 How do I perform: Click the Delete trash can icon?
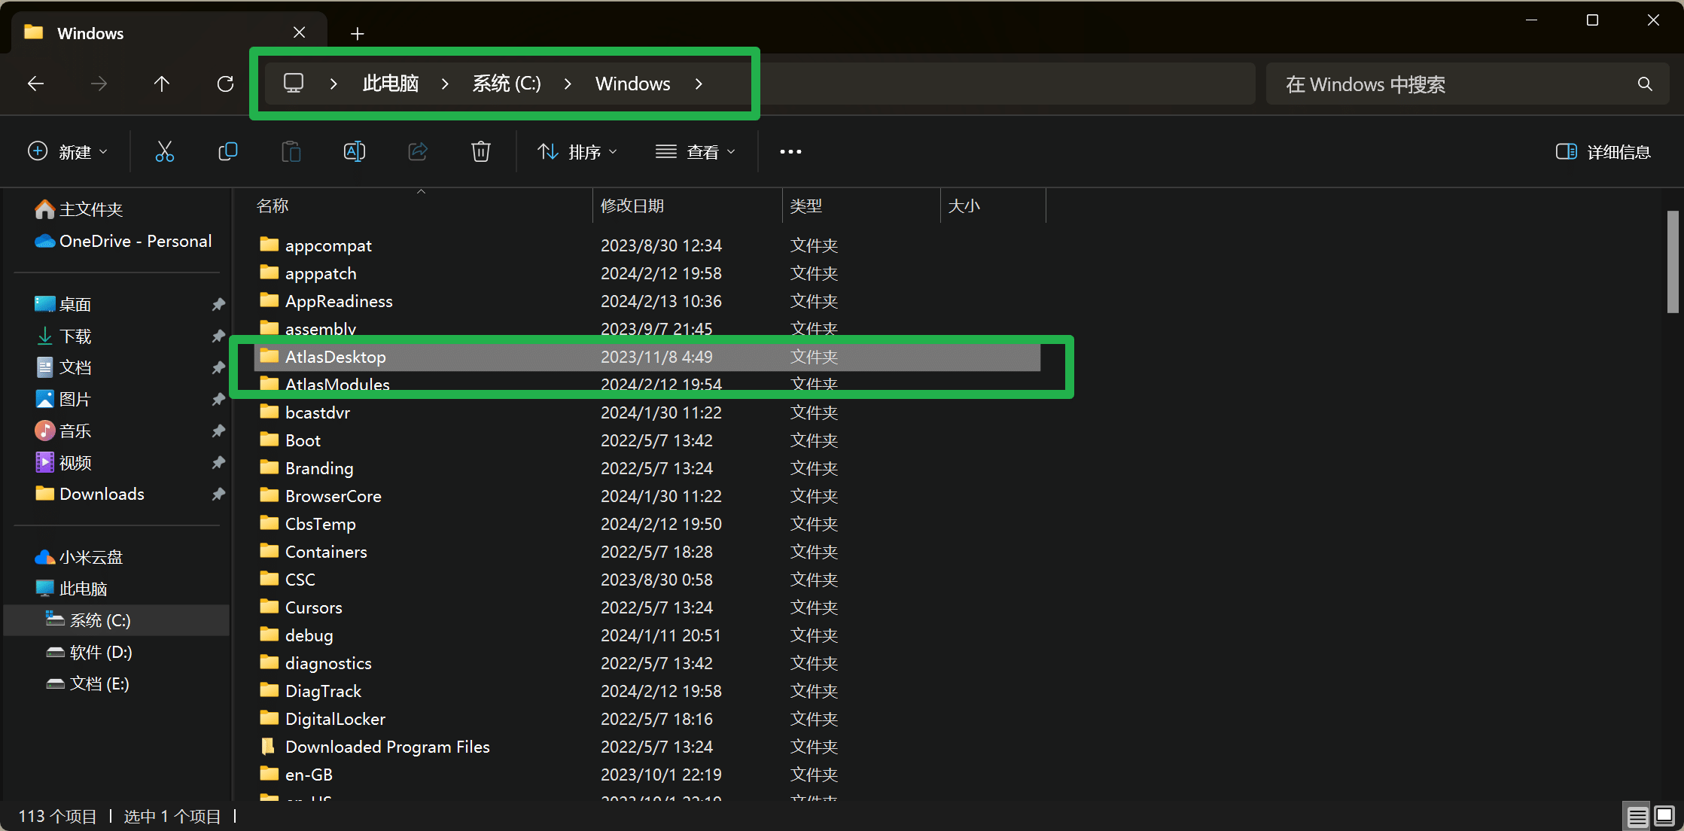click(481, 152)
